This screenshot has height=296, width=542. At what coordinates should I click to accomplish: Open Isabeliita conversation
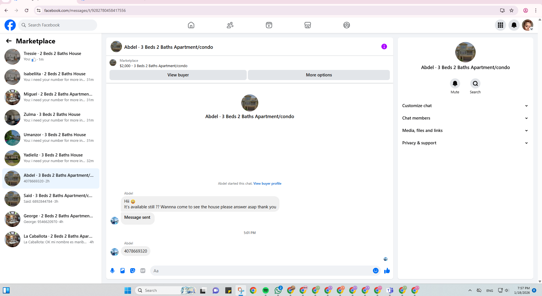51,77
